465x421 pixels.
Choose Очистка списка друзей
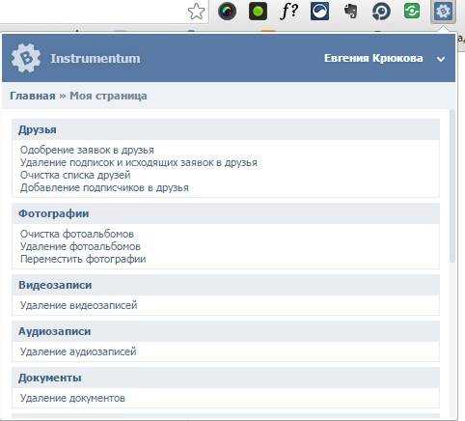[x=75, y=175]
